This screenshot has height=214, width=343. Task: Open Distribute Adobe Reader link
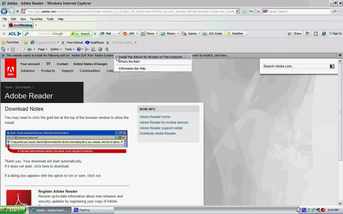tap(158, 133)
